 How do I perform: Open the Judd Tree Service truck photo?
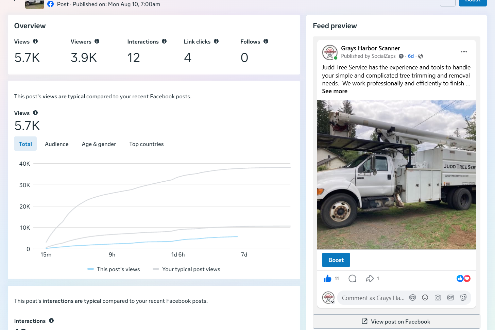[x=396, y=175]
